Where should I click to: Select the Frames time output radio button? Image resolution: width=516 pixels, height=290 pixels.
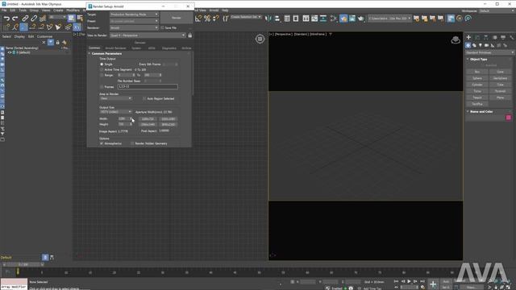tap(102, 87)
